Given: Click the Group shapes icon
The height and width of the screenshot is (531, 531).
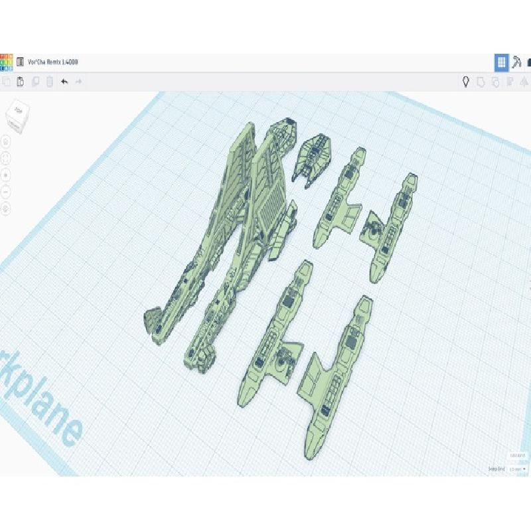Looking at the screenshot, I should 481,82.
